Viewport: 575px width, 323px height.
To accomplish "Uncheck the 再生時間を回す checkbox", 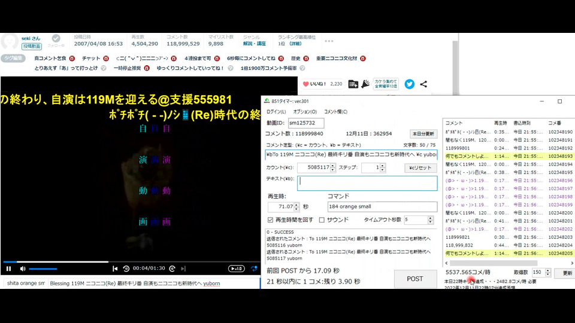I will [x=271, y=220].
